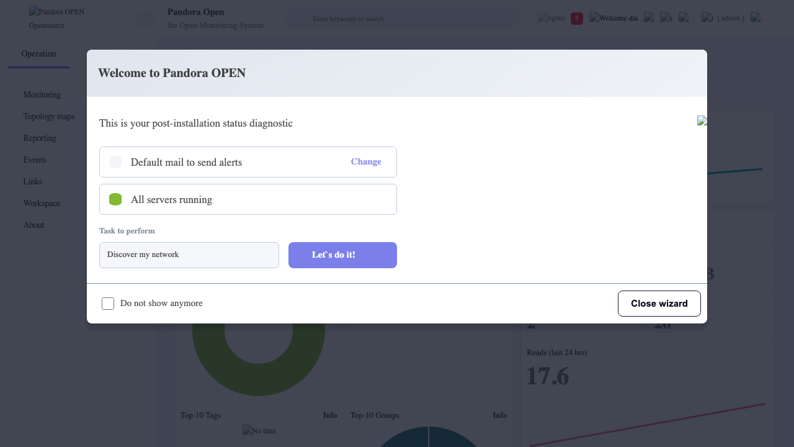Click the Open Monitoring System subtitle

pyautogui.click(x=215, y=25)
